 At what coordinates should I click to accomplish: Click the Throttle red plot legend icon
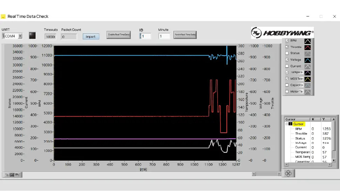point(307,47)
